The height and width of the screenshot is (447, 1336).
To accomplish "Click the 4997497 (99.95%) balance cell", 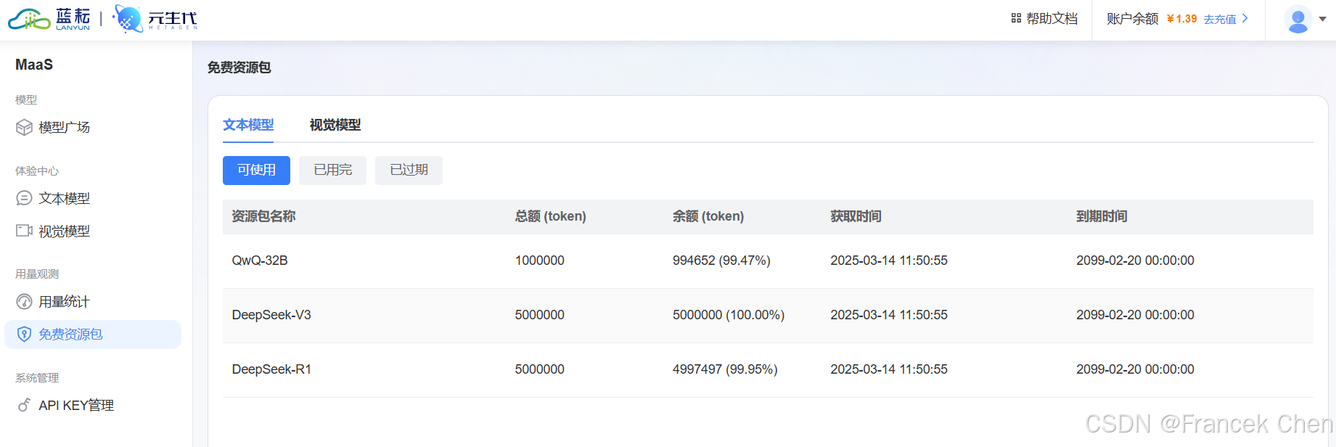I will coord(725,369).
